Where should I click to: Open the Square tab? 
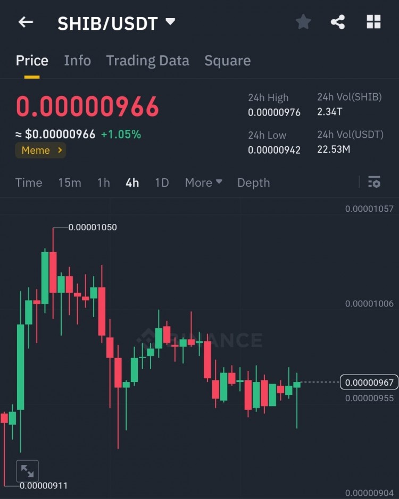click(x=228, y=61)
